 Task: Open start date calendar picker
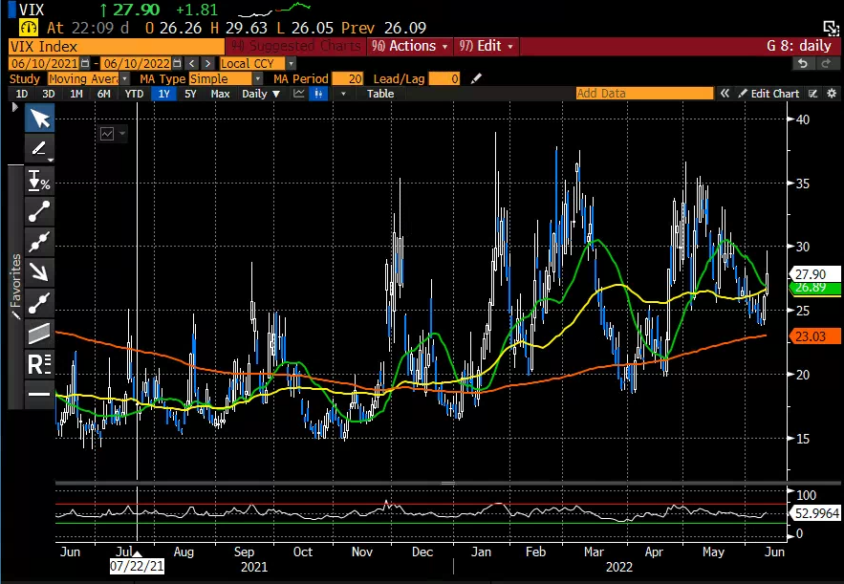click(85, 63)
